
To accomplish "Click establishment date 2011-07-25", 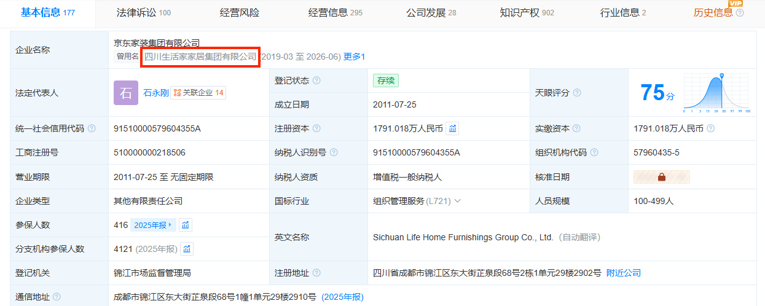I will point(394,104).
